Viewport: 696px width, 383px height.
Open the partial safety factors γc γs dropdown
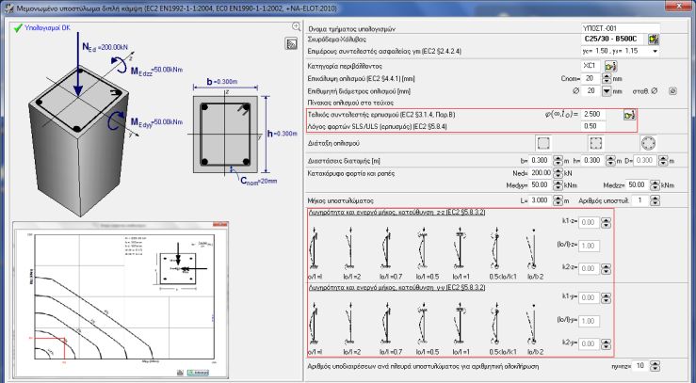coord(655,52)
